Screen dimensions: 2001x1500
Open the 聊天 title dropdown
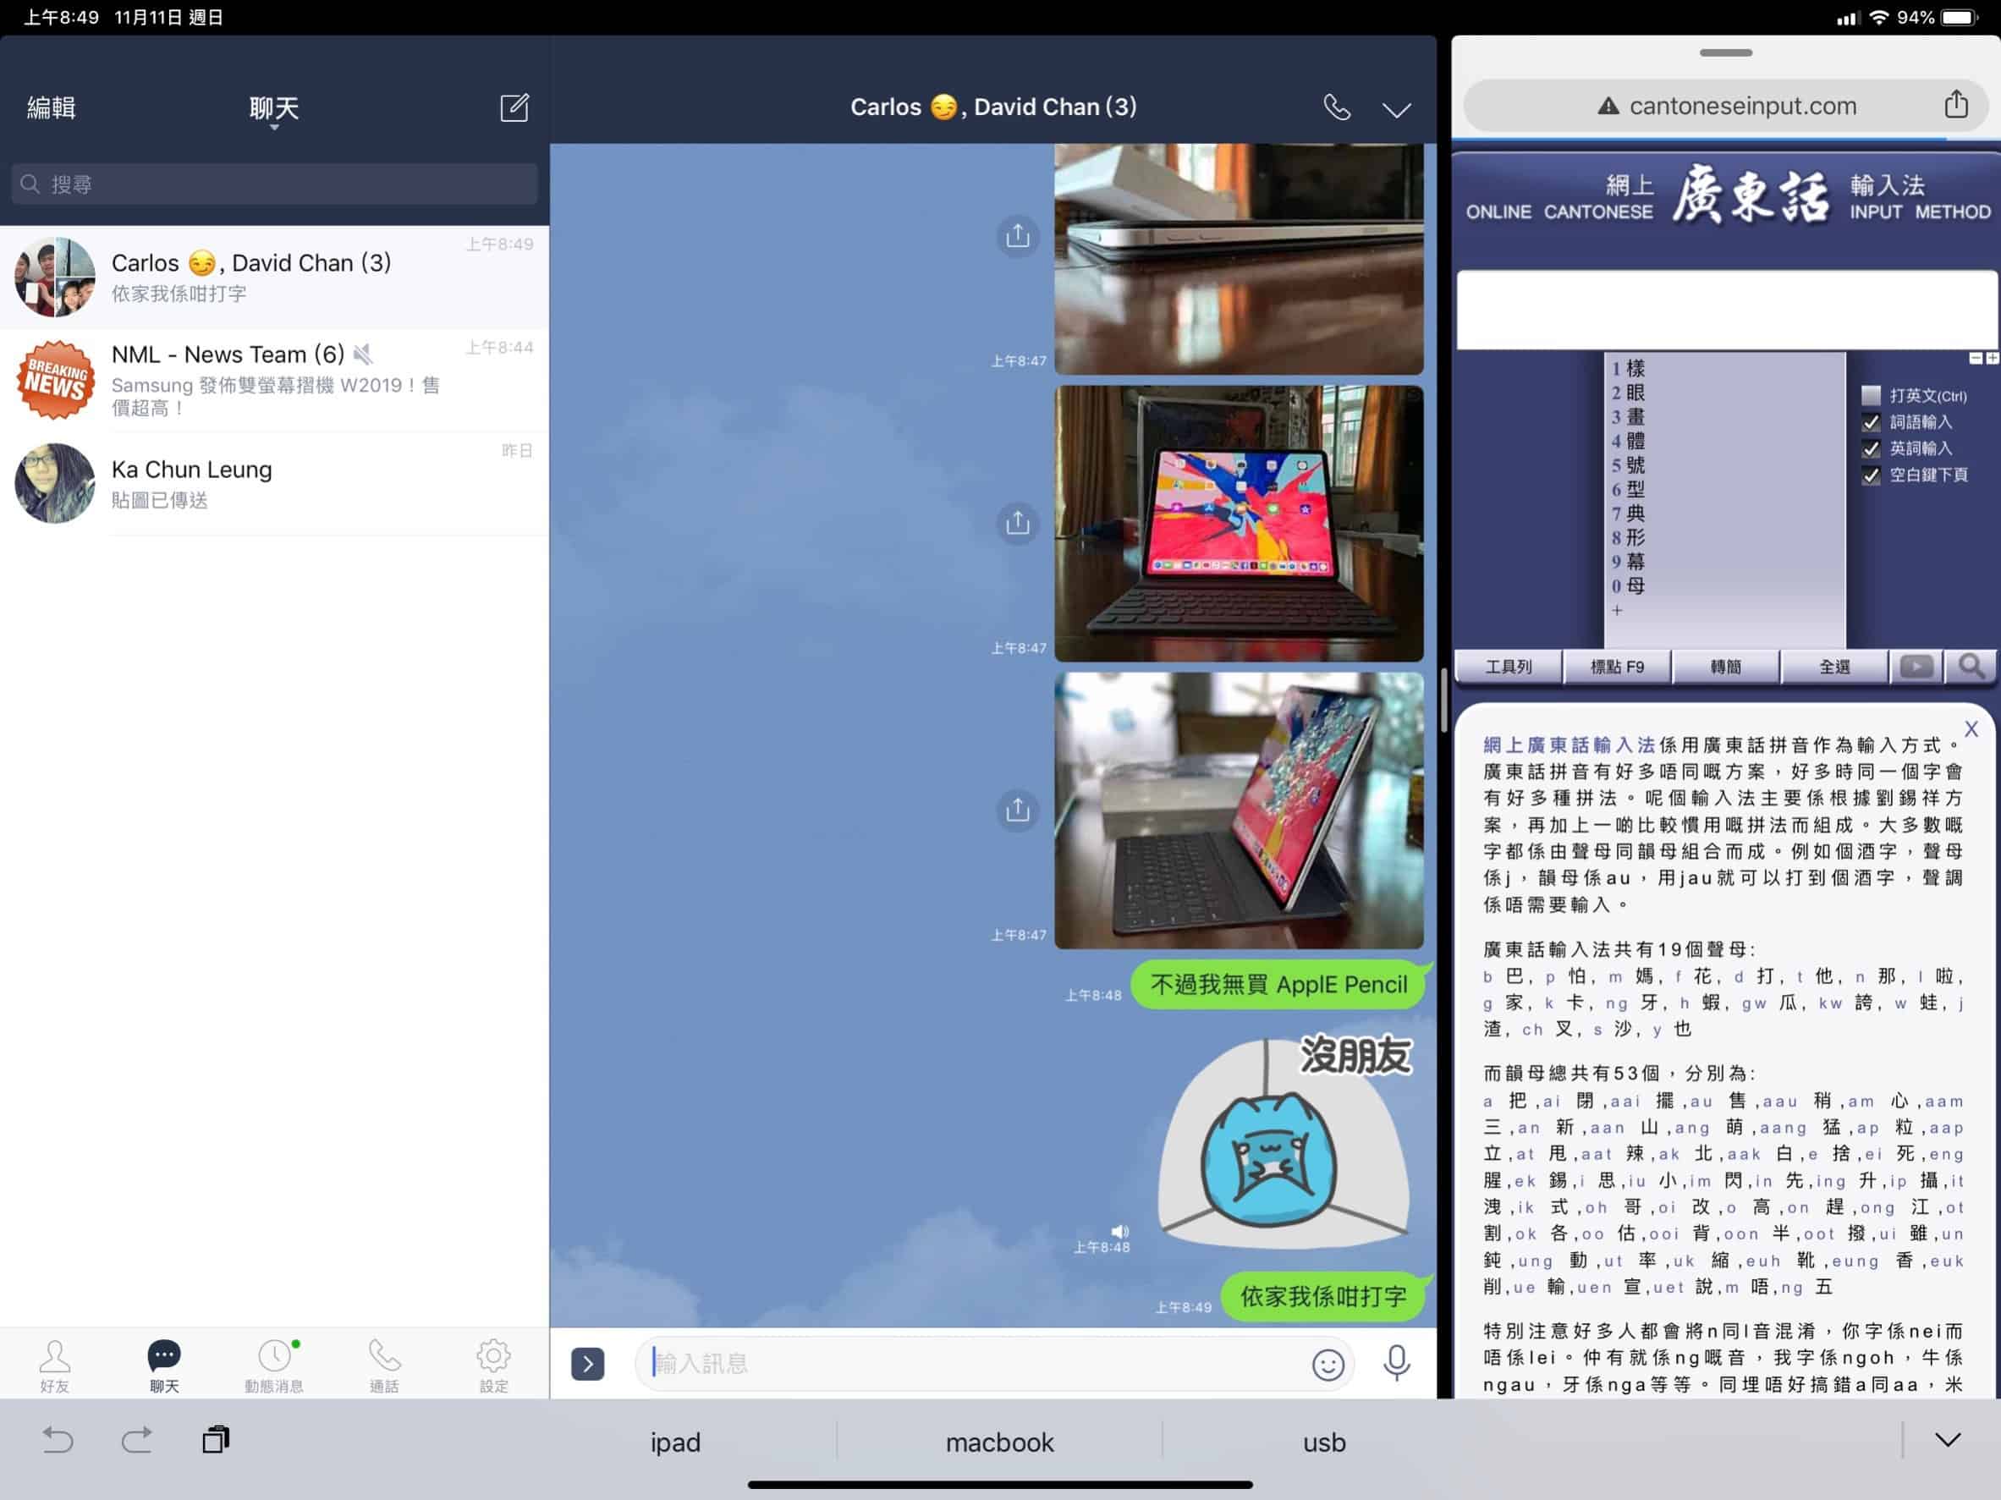tap(274, 109)
